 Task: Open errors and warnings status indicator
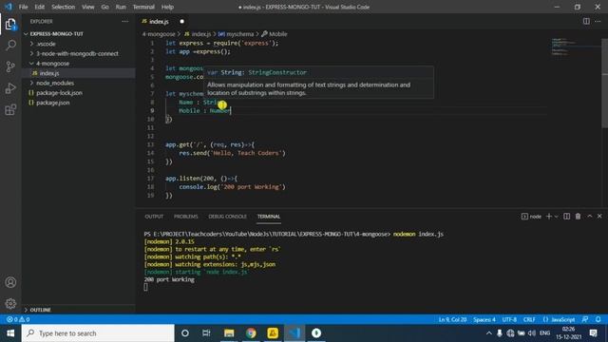[x=18, y=319]
